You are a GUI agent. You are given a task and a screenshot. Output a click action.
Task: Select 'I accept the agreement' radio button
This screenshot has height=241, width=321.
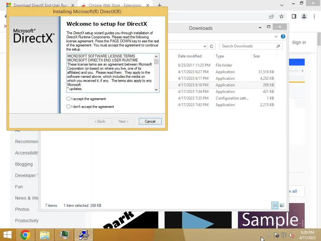point(68,99)
